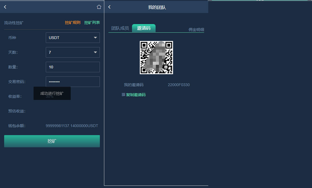The width and height of the screenshot is (312, 188).
Task: Click the wallet balance 99999981137.14000000USDT
Action: click(72, 126)
